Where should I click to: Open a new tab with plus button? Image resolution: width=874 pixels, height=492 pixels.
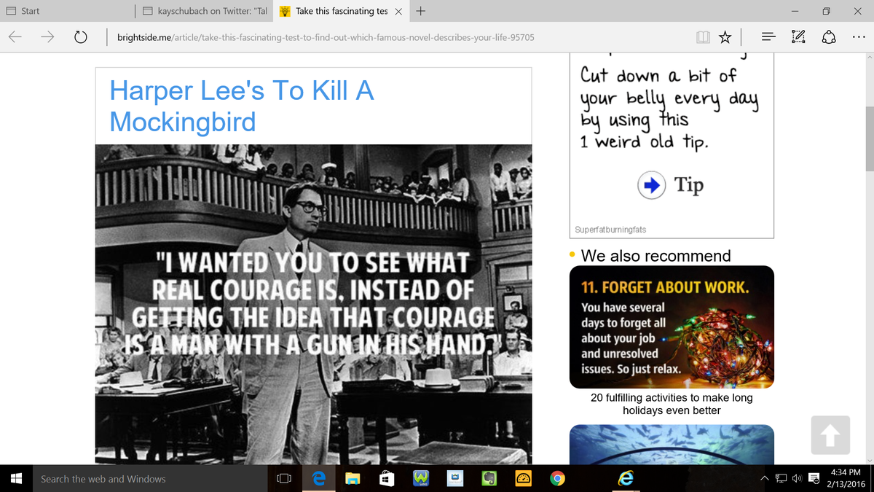click(x=422, y=11)
